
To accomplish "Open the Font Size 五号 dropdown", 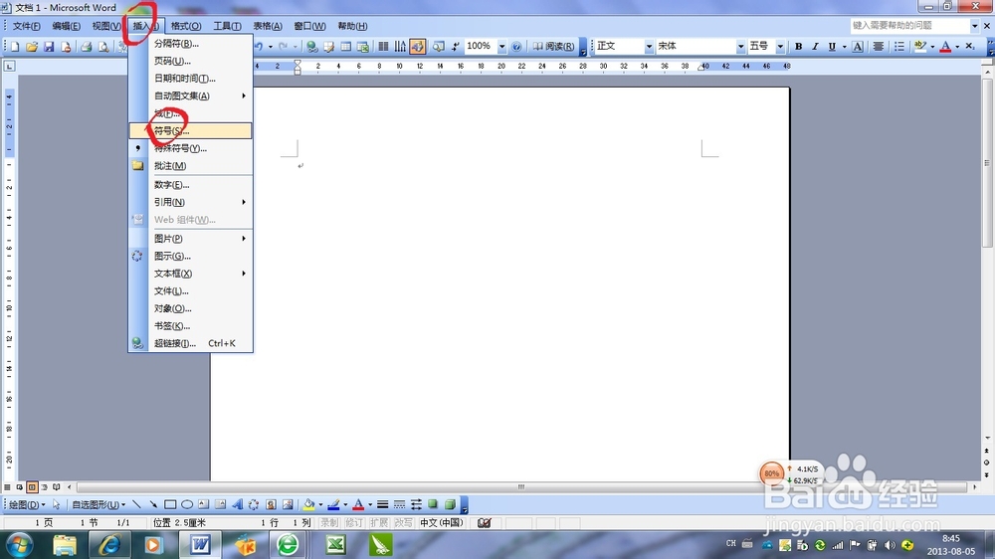I will click(x=780, y=47).
